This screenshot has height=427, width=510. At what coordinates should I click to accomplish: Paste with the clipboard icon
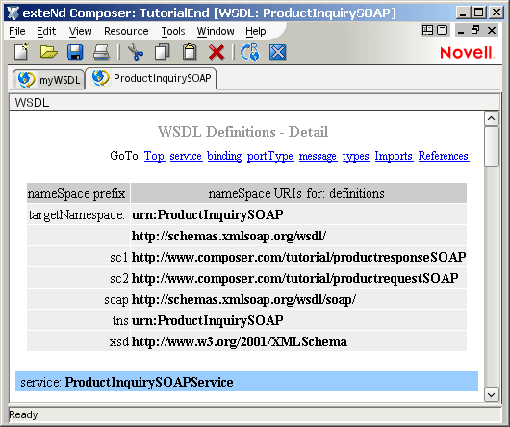click(190, 52)
